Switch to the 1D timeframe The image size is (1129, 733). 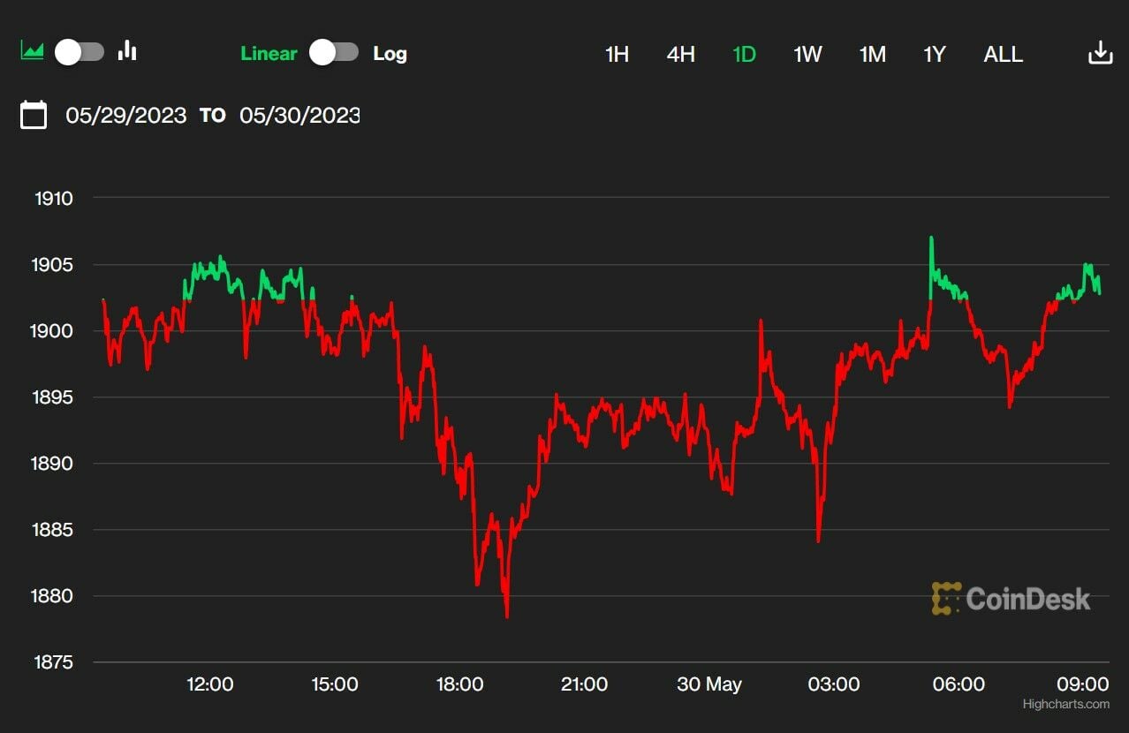coord(745,54)
